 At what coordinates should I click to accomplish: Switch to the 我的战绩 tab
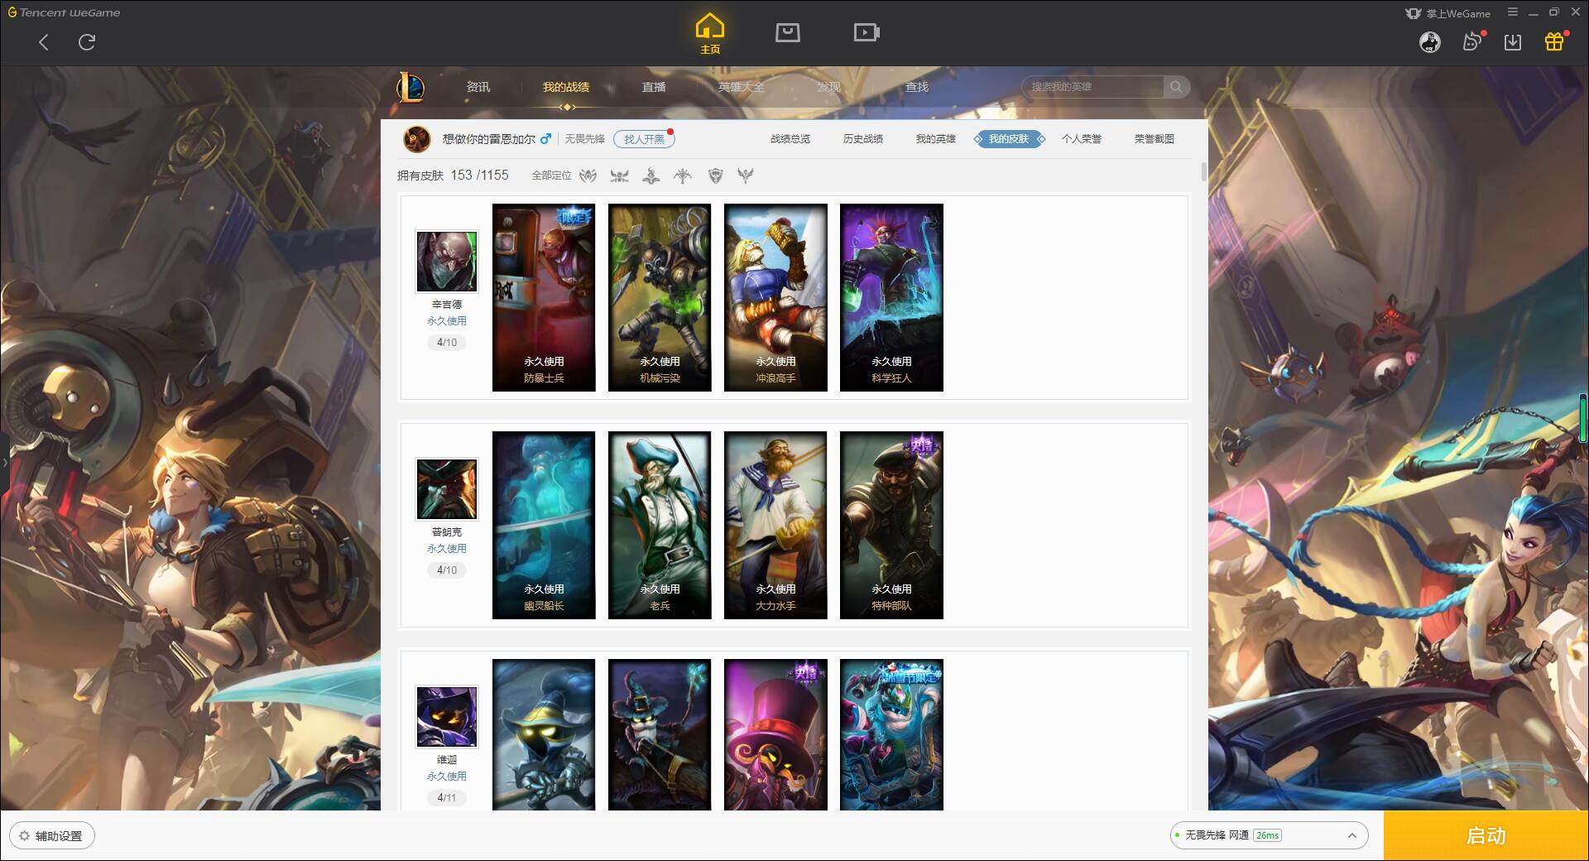[x=566, y=87]
